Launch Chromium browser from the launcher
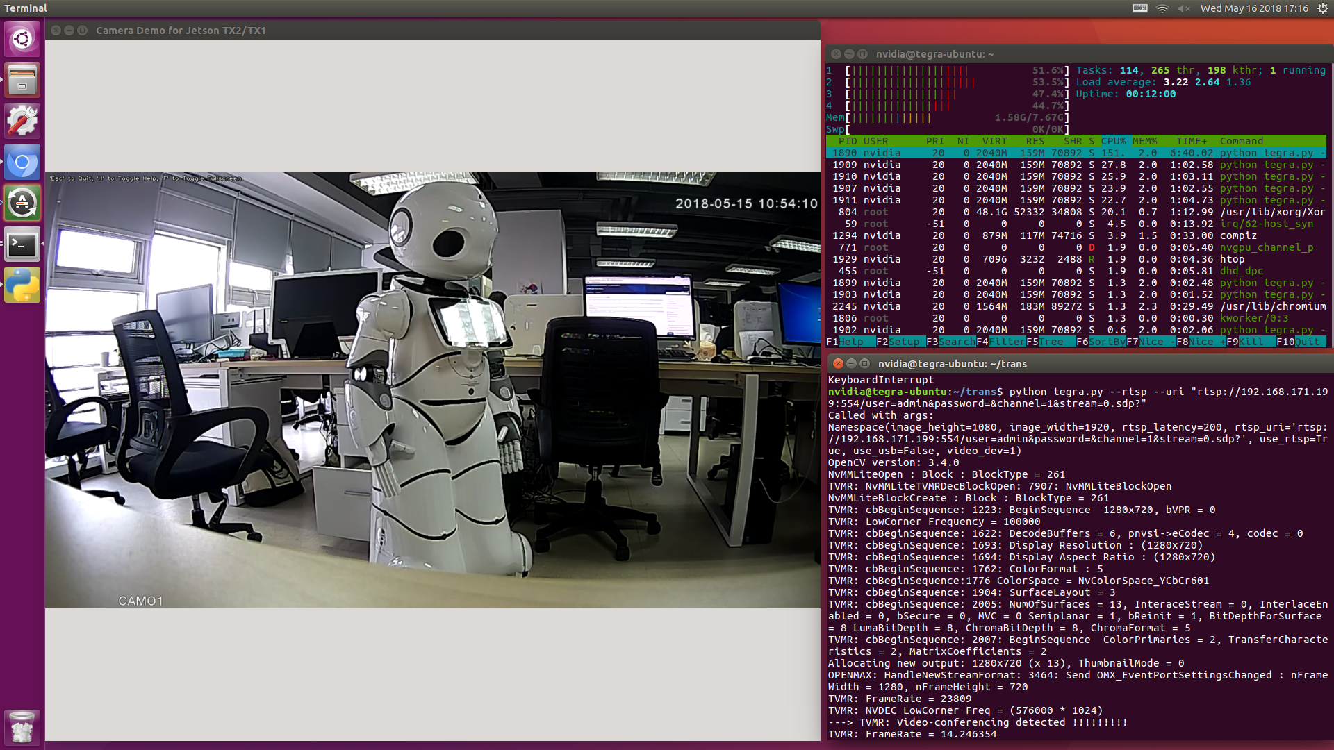 coord(22,162)
